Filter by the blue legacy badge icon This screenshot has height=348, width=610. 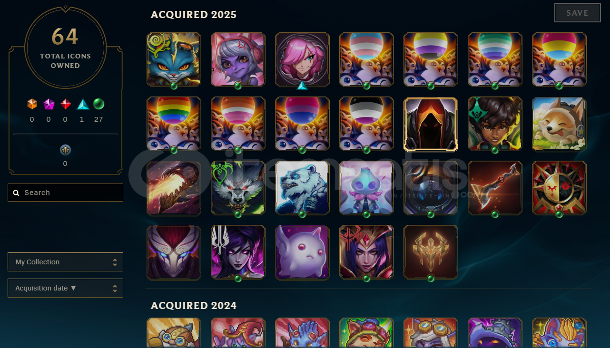point(65,150)
